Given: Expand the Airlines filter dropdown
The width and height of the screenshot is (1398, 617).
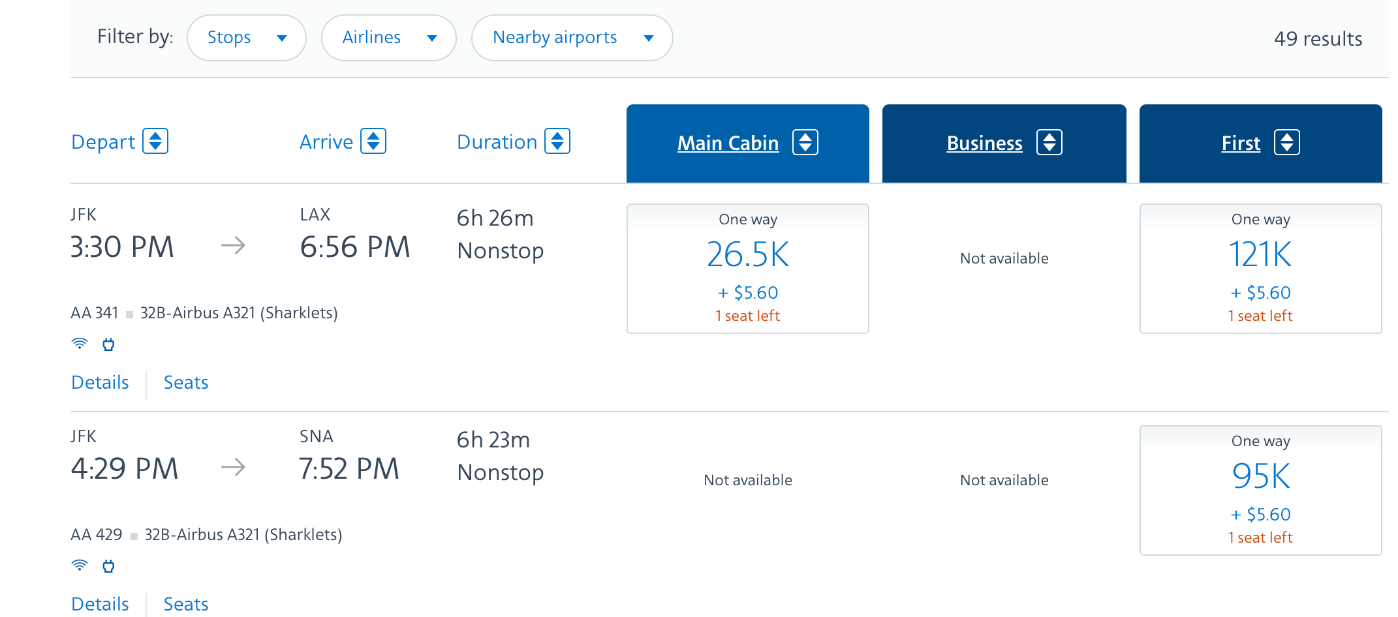Looking at the screenshot, I should pyautogui.click(x=388, y=38).
